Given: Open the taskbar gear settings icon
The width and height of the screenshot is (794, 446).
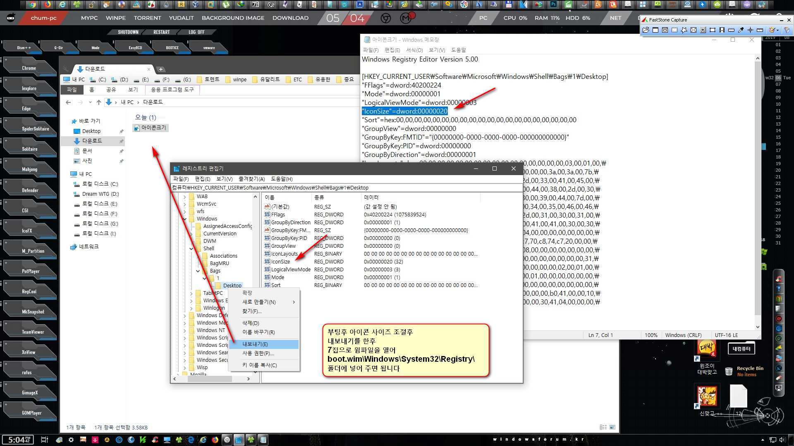Looking at the screenshot, I should click(71, 440).
